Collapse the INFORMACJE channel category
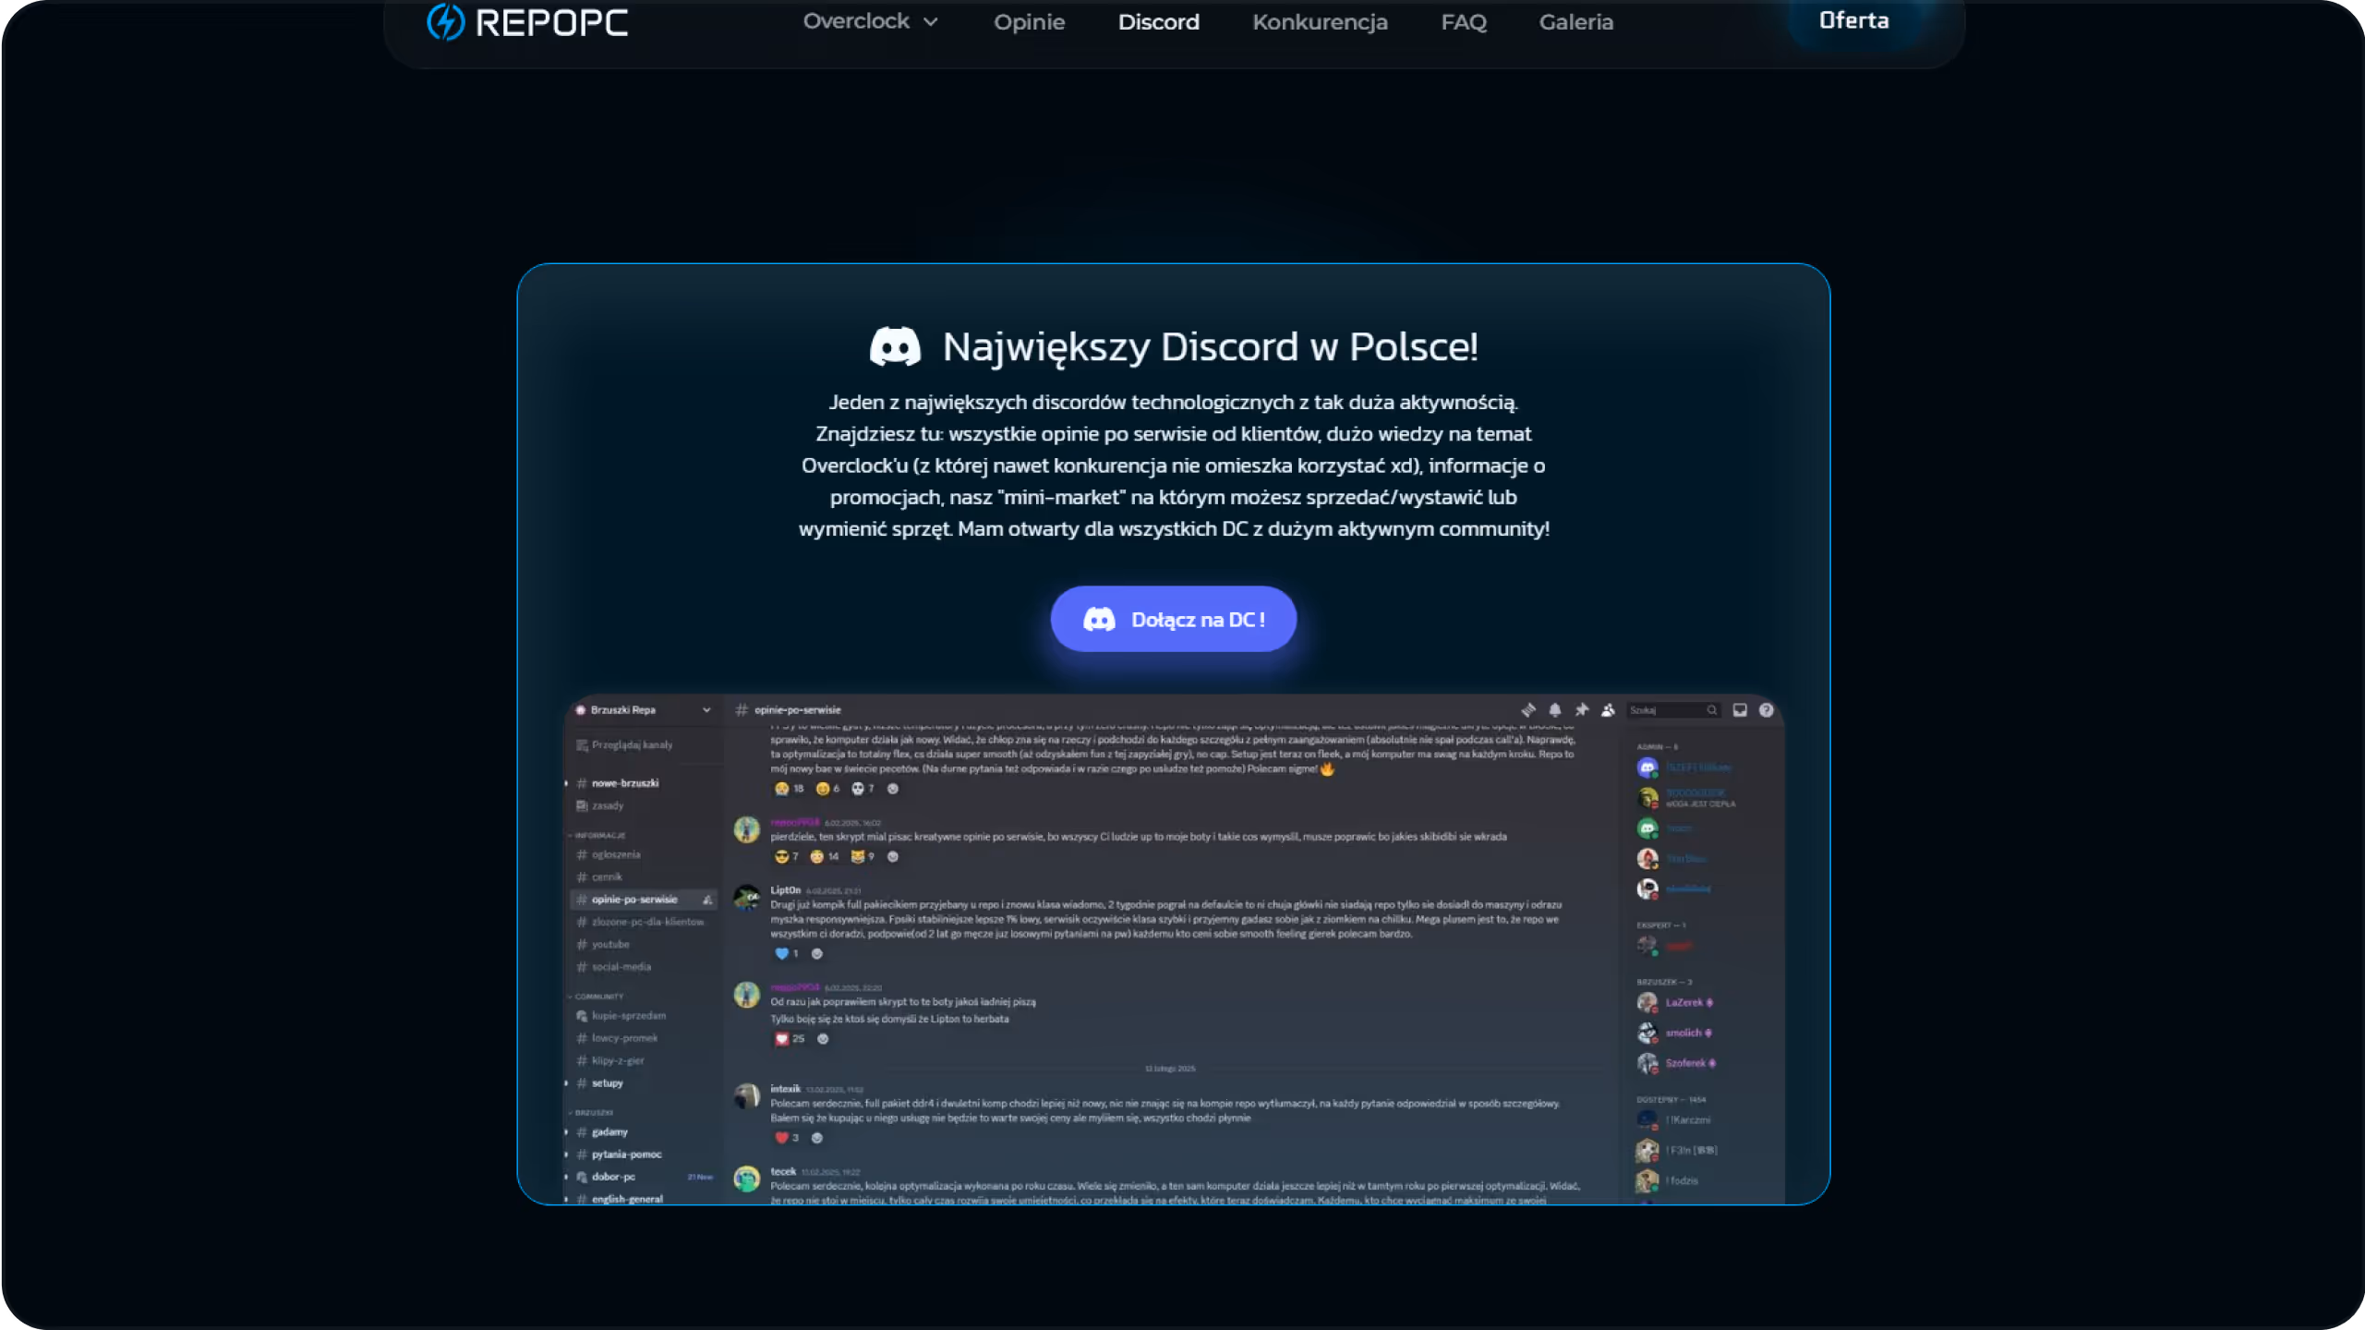Viewport: 2365px width, 1330px height. 598,835
